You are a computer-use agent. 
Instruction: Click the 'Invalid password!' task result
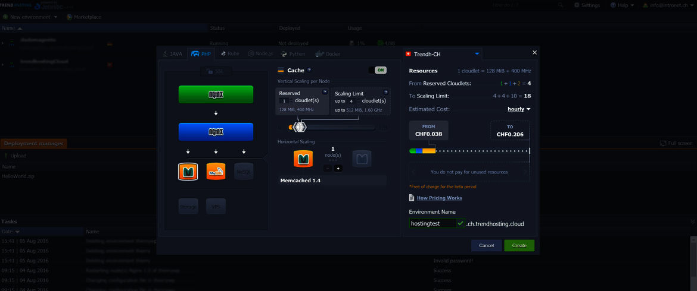[453, 261]
